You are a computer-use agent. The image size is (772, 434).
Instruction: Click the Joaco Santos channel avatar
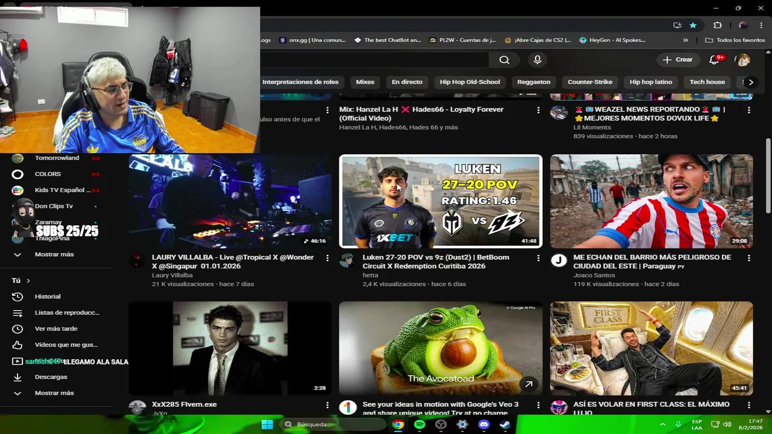pyautogui.click(x=558, y=260)
